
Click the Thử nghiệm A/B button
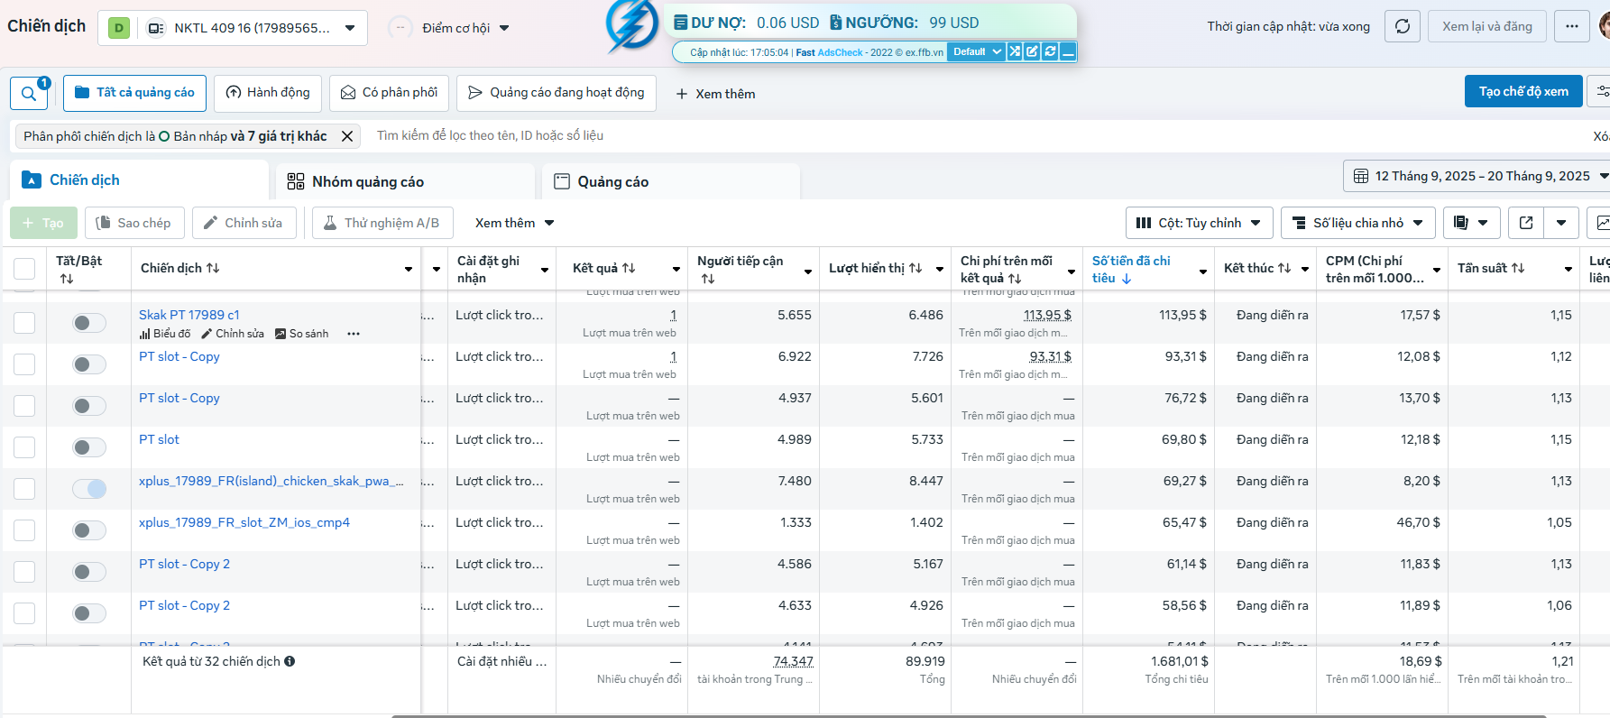[382, 223]
